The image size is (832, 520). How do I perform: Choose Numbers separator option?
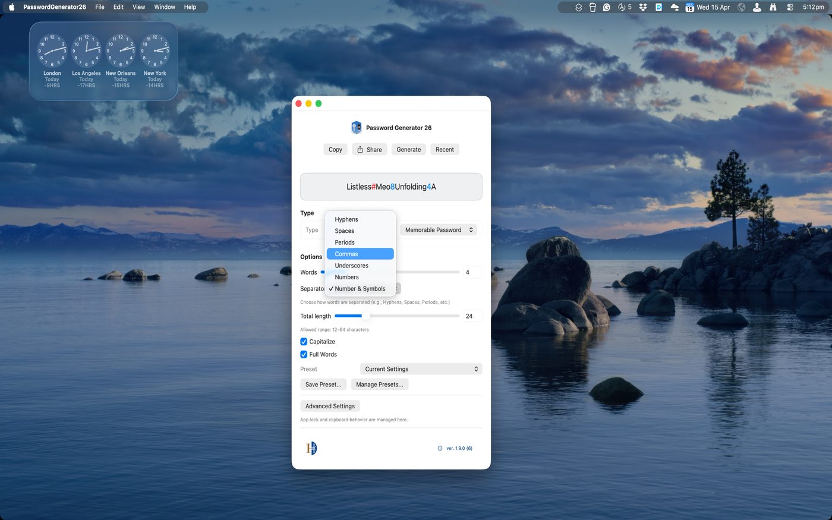tap(360, 277)
